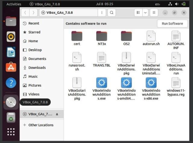Expand the view options dropdown arrow

(x=145, y=13)
